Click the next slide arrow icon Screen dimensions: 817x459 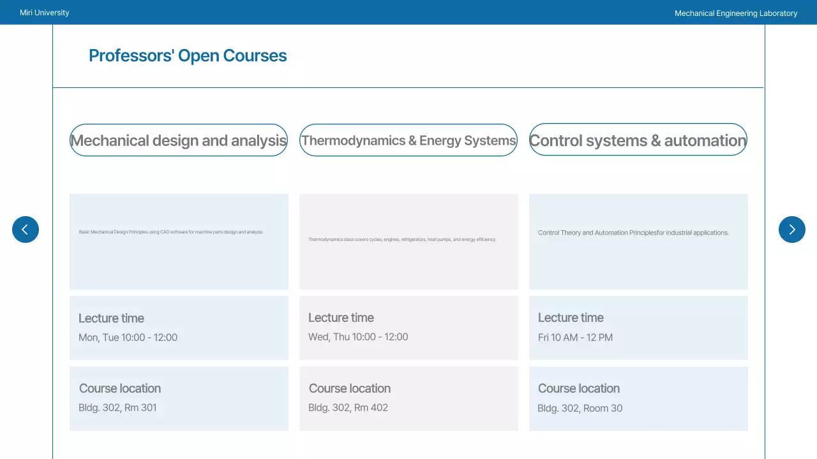pyautogui.click(x=791, y=229)
